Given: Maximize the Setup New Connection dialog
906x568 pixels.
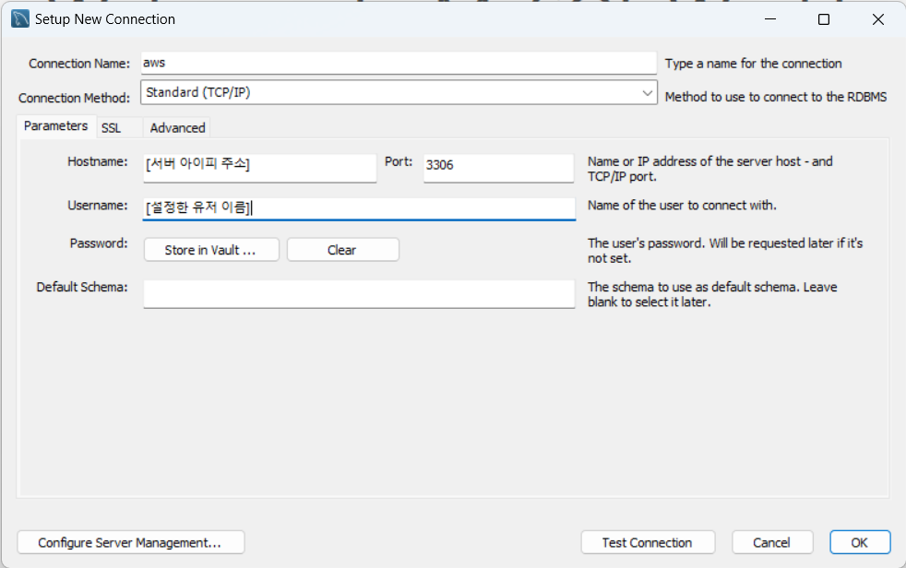Looking at the screenshot, I should coord(822,18).
